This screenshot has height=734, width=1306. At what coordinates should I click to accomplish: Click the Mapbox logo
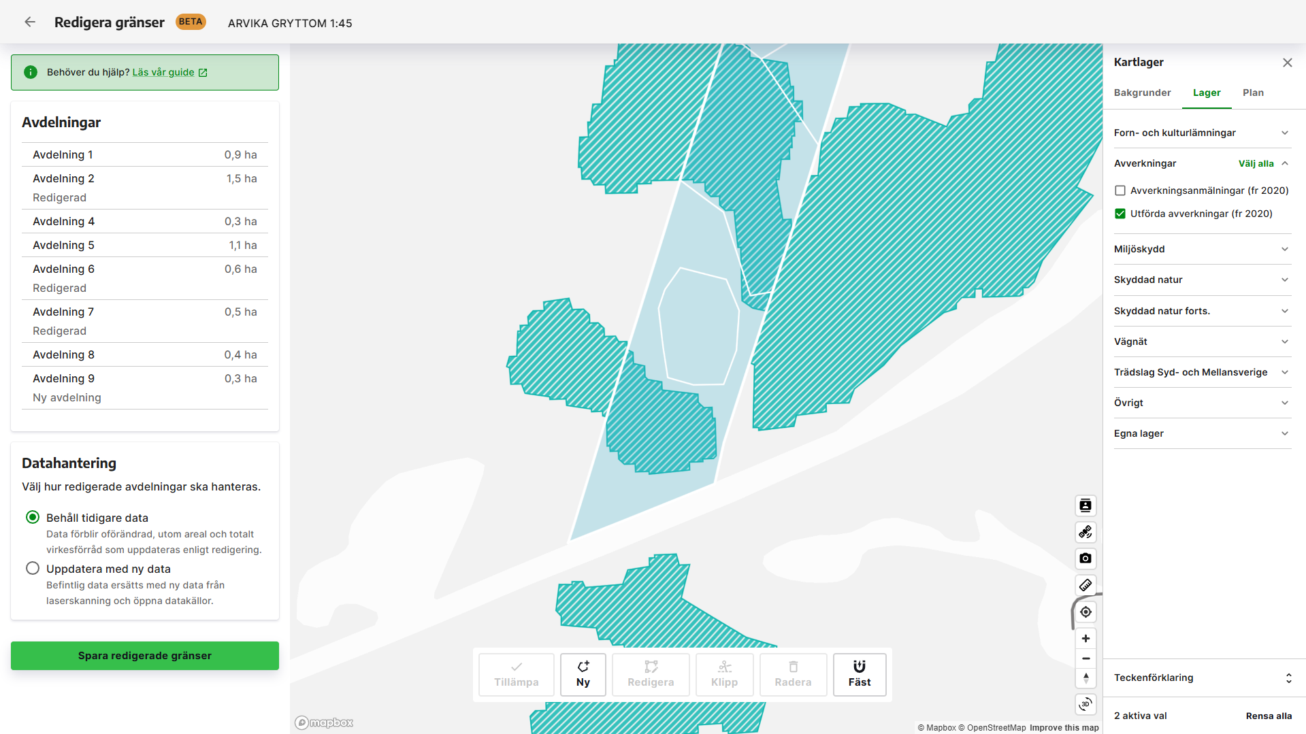pos(324,722)
